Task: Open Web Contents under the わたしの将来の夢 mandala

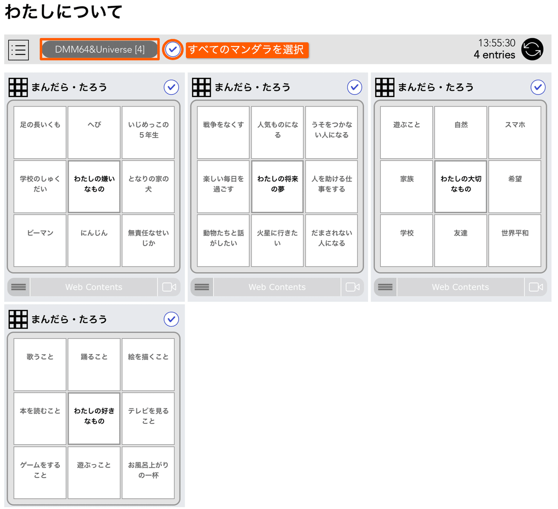Action: (277, 287)
